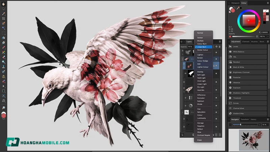Screen dimensions: 270x152
Task: Toggle visibility of the black mask layer
Action: (x=216, y=73)
